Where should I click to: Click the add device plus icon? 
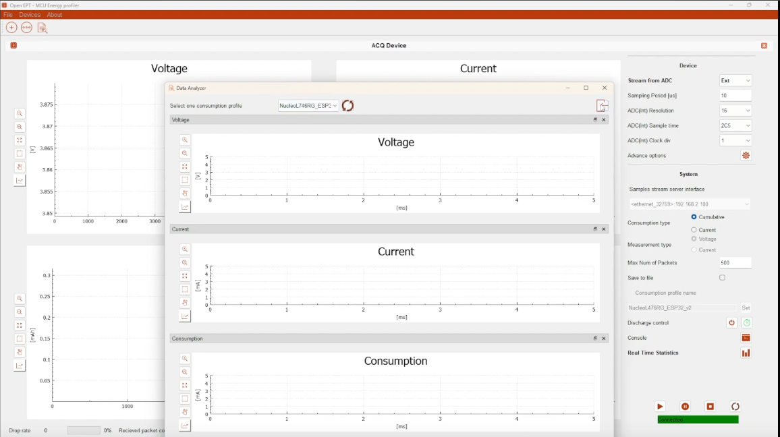pyautogui.click(x=11, y=27)
